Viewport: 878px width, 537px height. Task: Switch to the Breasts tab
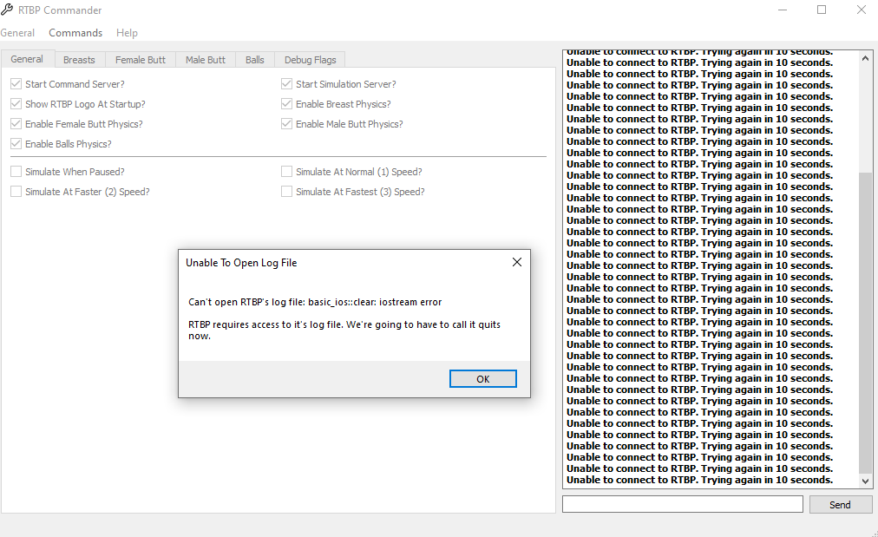(79, 60)
